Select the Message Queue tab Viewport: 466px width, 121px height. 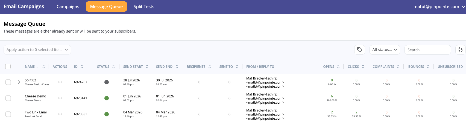pyautogui.click(x=106, y=7)
